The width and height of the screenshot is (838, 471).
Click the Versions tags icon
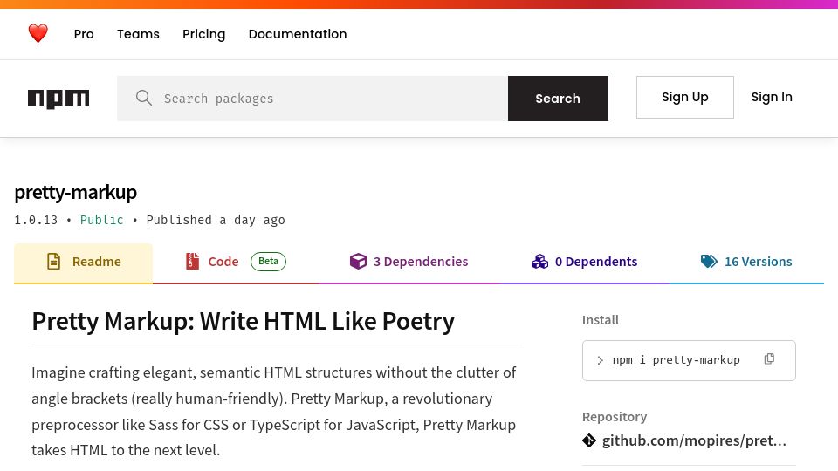709,261
